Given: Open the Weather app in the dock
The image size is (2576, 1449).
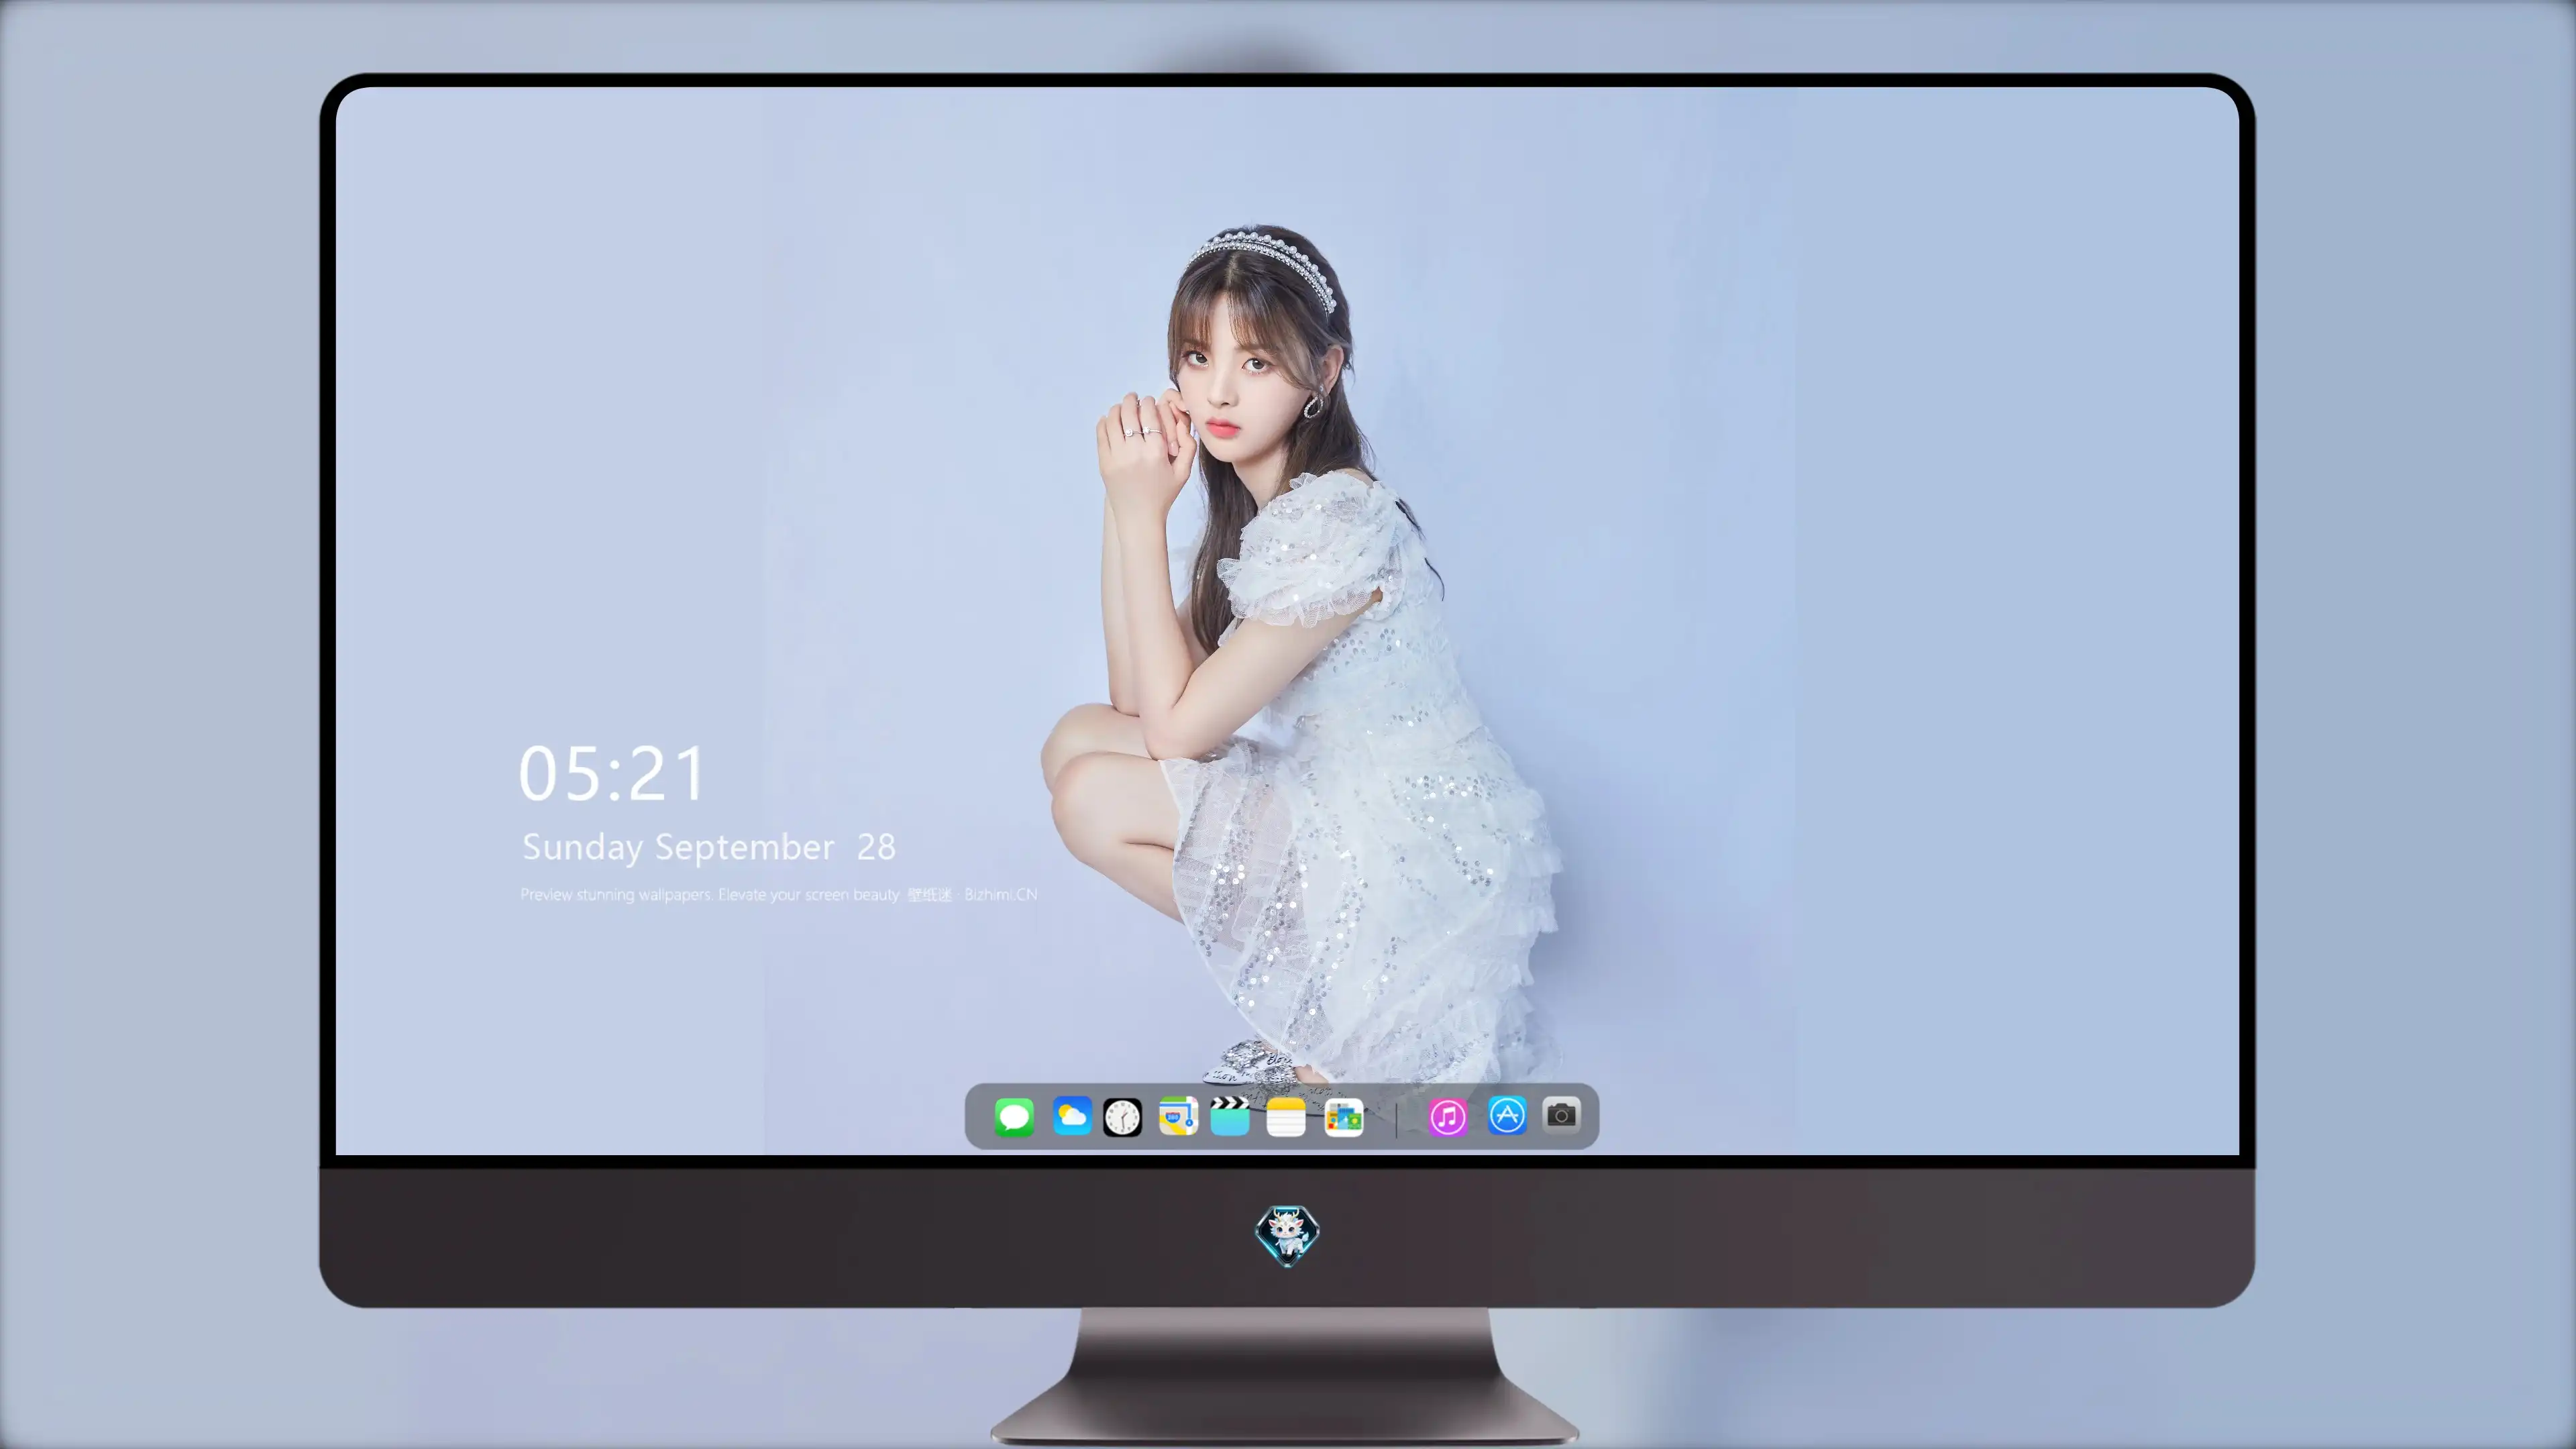Looking at the screenshot, I should (1072, 1116).
